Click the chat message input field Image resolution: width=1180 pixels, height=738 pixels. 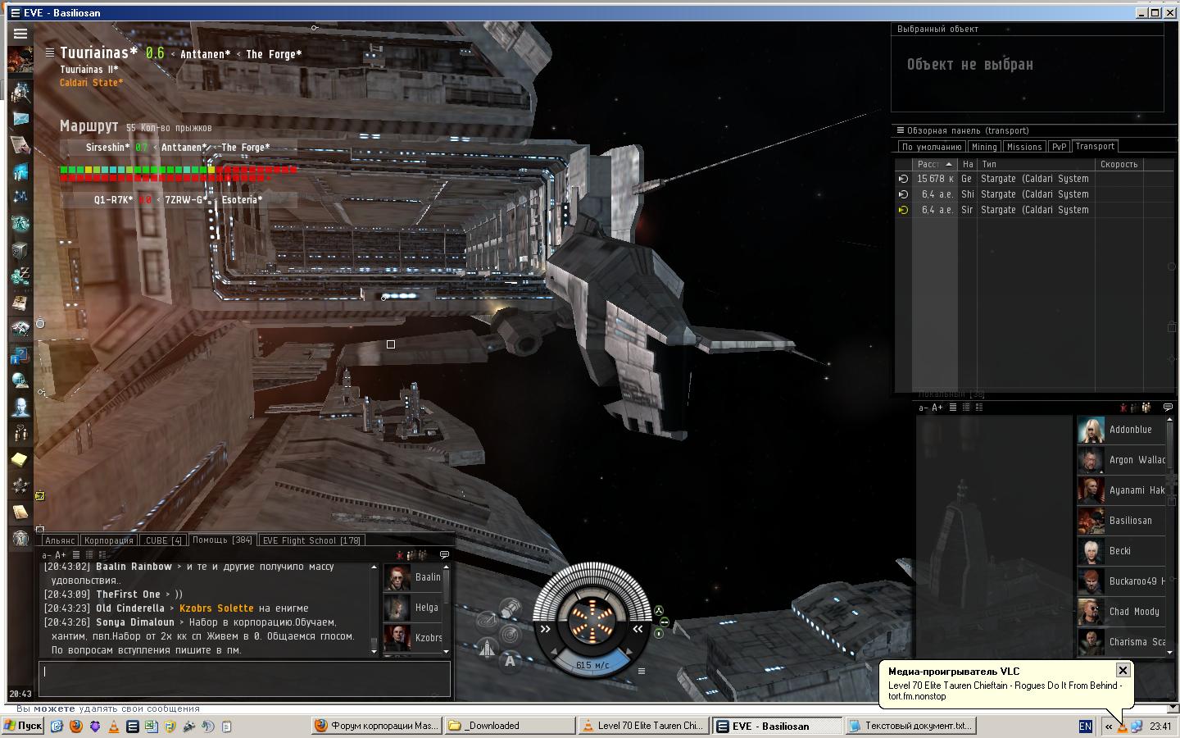[245, 678]
